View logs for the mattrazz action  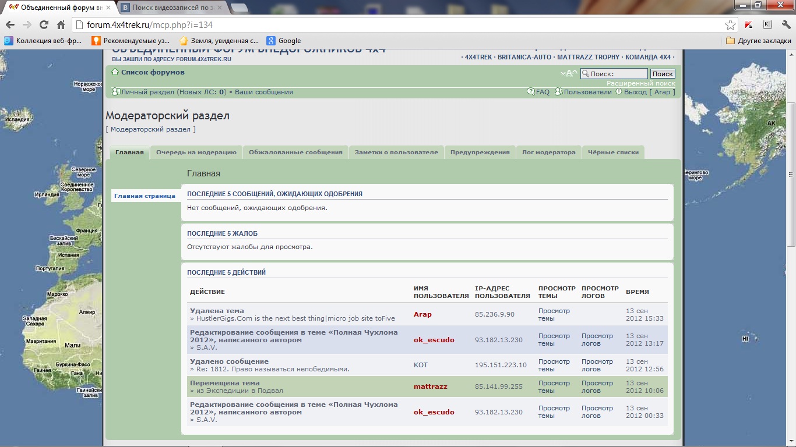pos(597,386)
